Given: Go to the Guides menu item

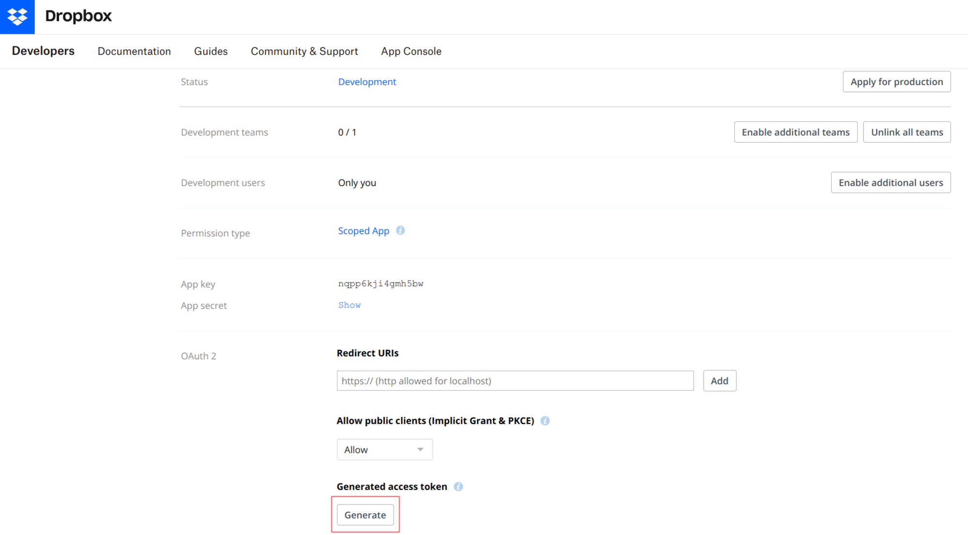Looking at the screenshot, I should 211,51.
